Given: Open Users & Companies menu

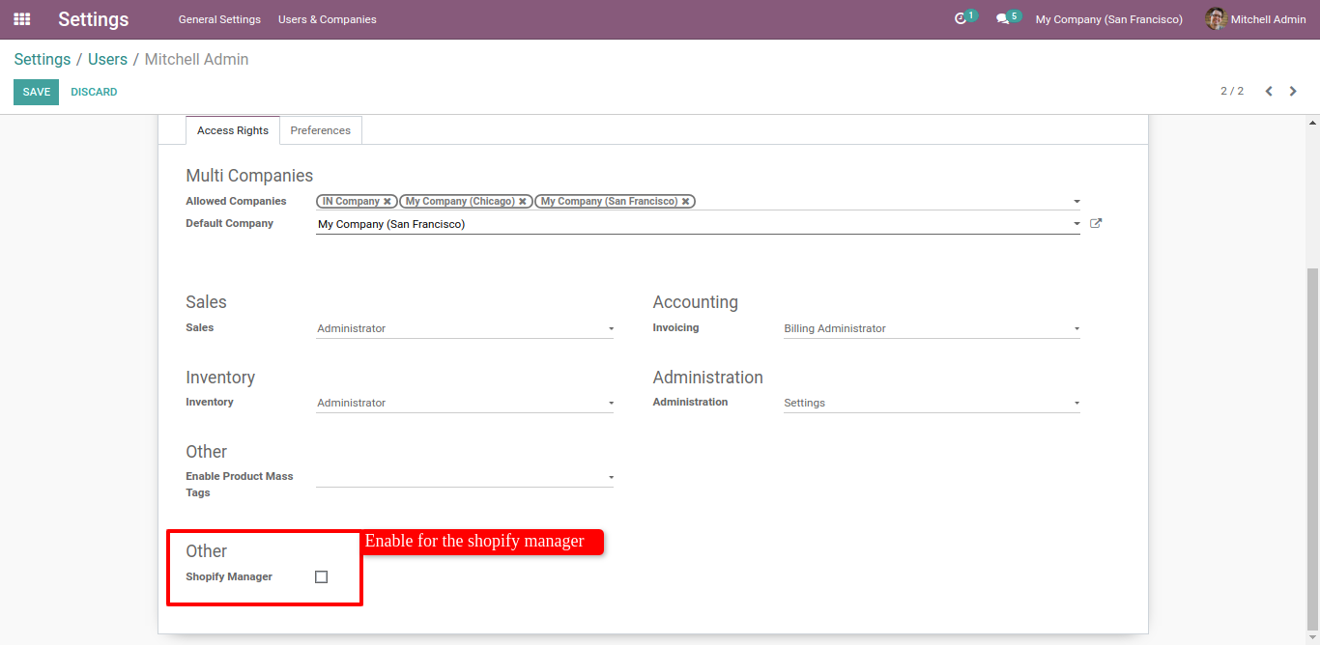Looking at the screenshot, I should tap(328, 19).
